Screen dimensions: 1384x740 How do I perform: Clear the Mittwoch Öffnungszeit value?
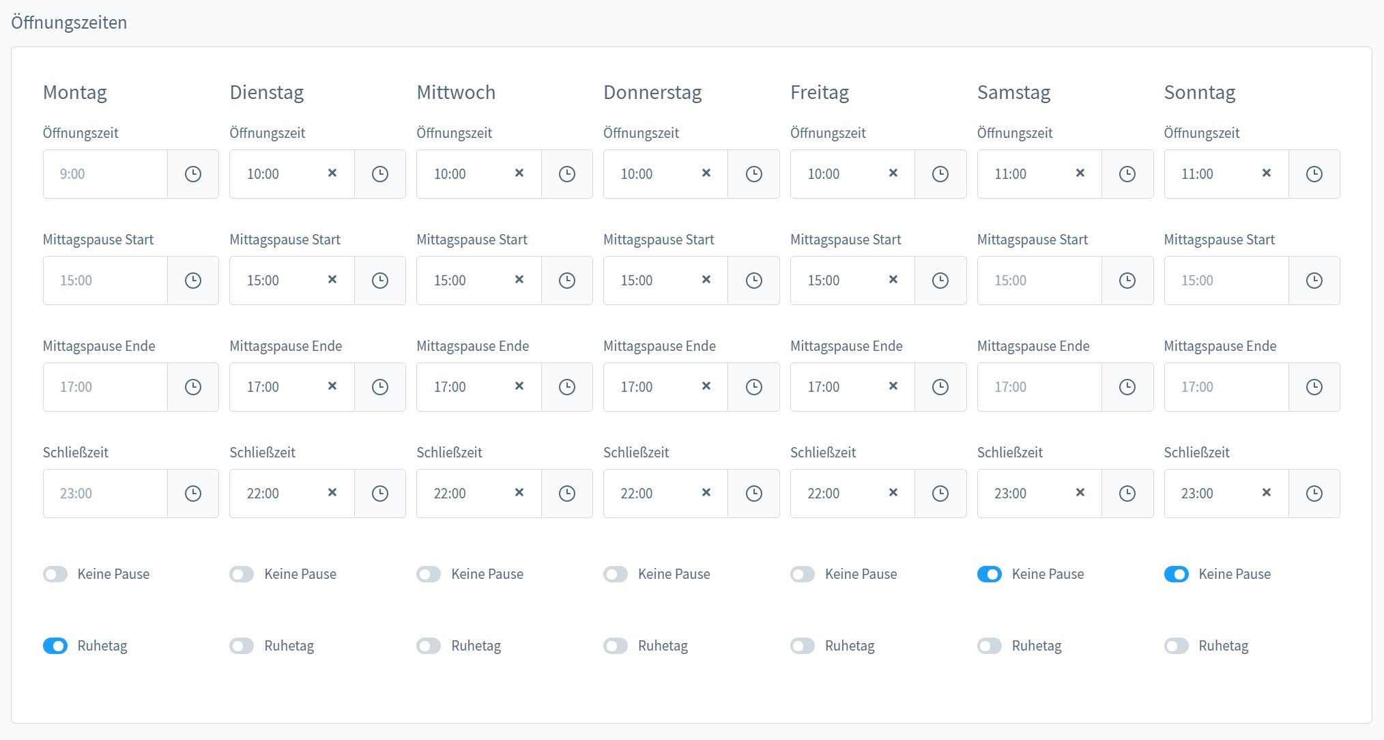[519, 173]
